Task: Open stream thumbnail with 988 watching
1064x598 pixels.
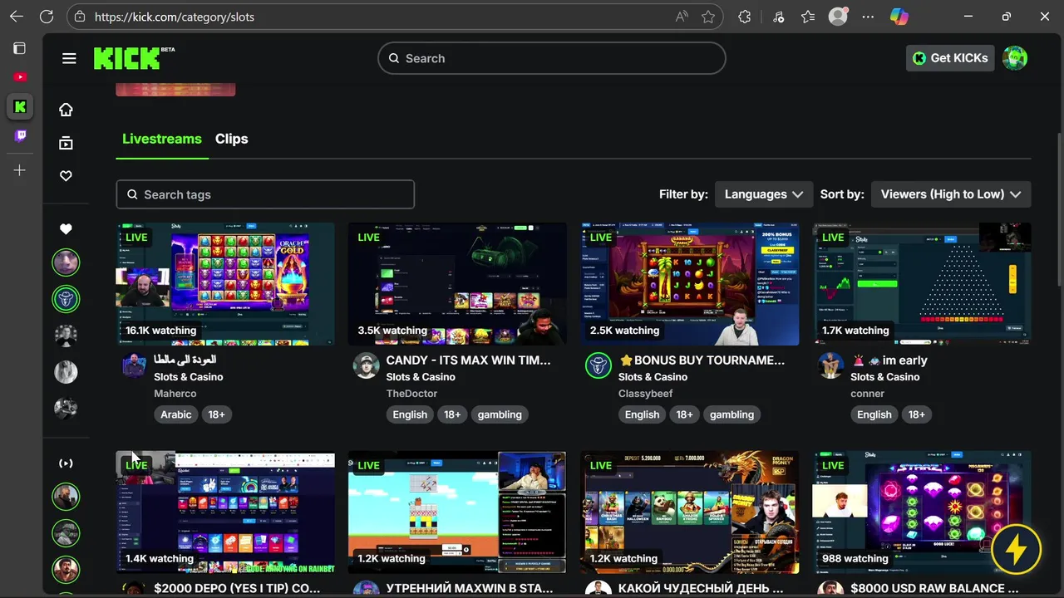Action: tap(922, 512)
